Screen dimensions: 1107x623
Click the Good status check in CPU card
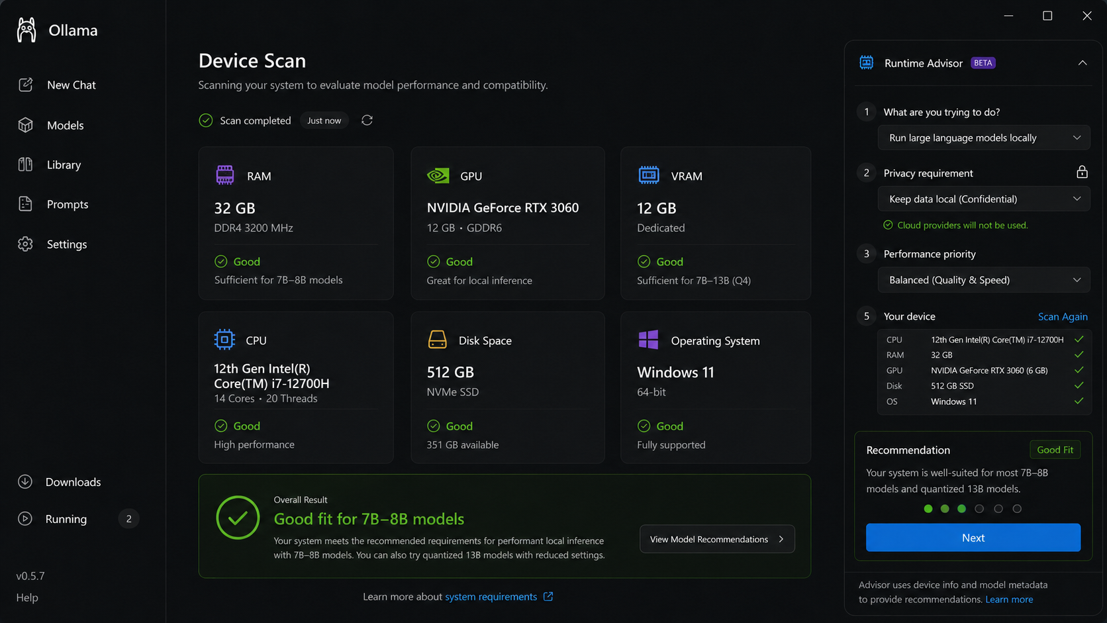[221, 426]
